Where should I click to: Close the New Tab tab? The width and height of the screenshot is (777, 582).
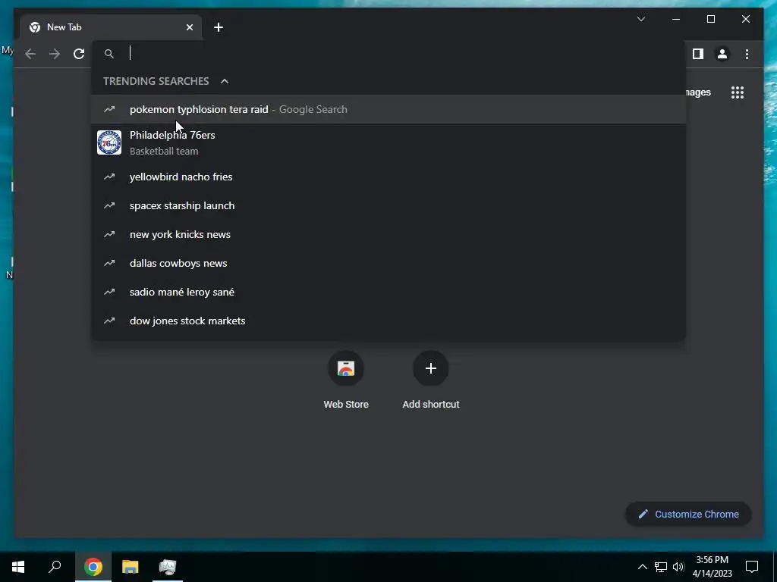189,27
